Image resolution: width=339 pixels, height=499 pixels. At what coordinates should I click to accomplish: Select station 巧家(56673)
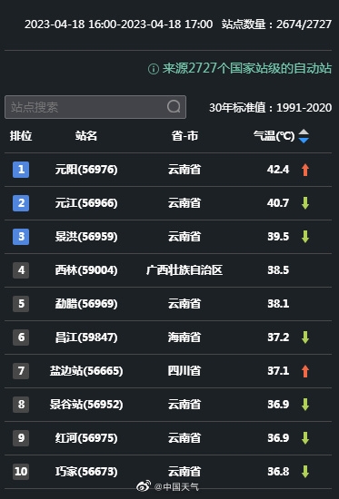86,472
